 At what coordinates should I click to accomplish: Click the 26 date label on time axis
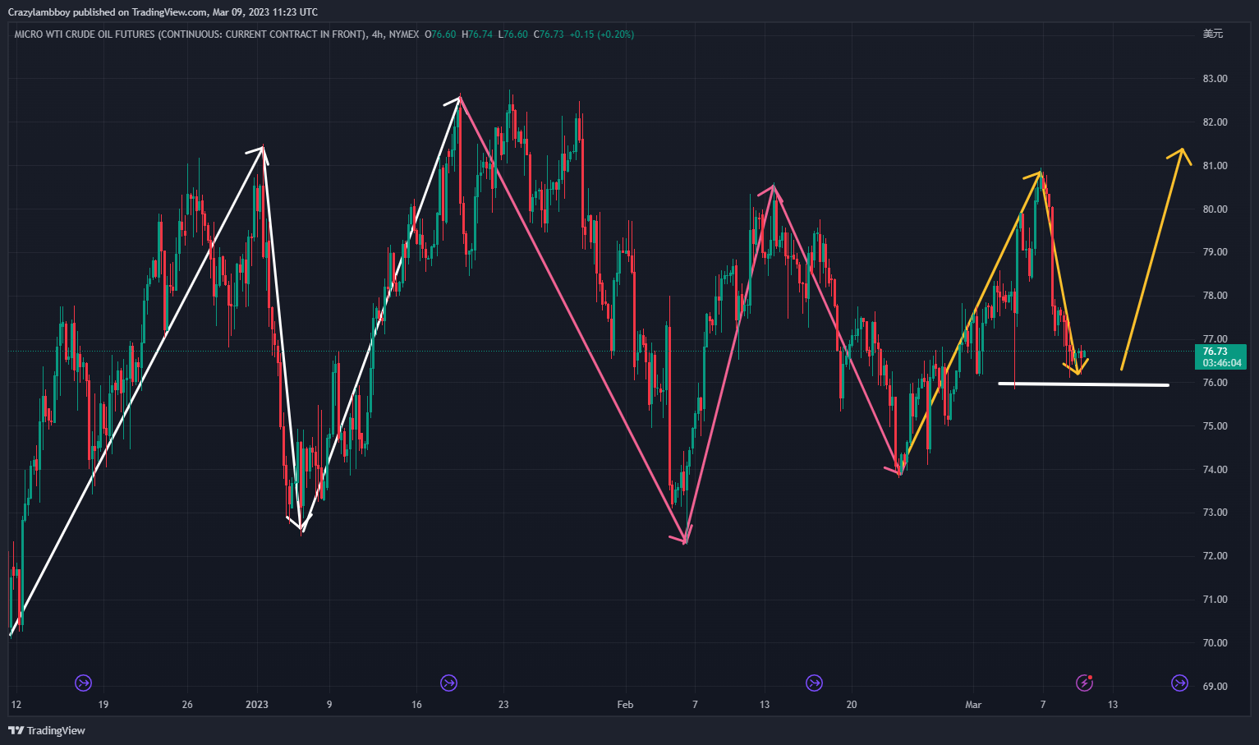point(187,705)
